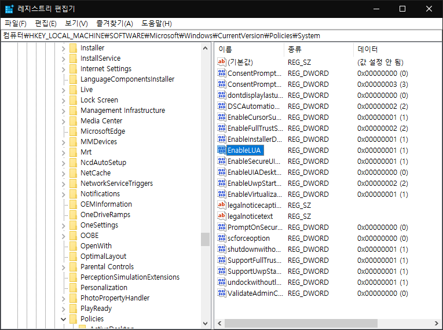Click the (기본값) string value icon

click(x=221, y=62)
